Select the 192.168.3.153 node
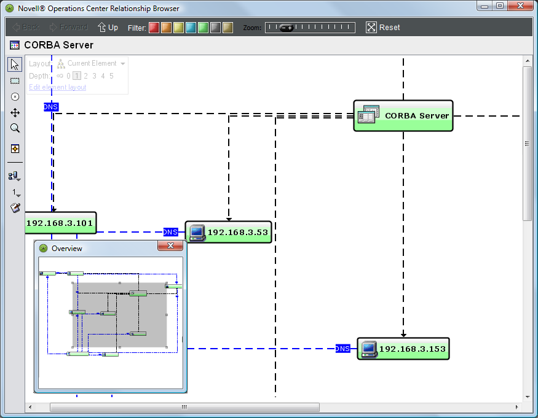 click(x=403, y=349)
